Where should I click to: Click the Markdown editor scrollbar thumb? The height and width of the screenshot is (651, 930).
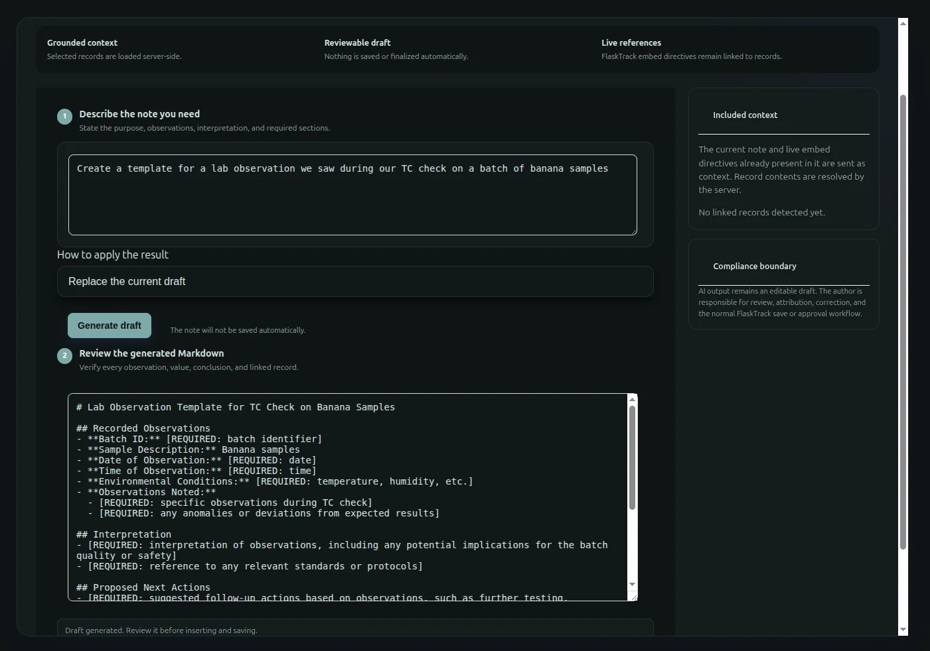click(x=632, y=457)
